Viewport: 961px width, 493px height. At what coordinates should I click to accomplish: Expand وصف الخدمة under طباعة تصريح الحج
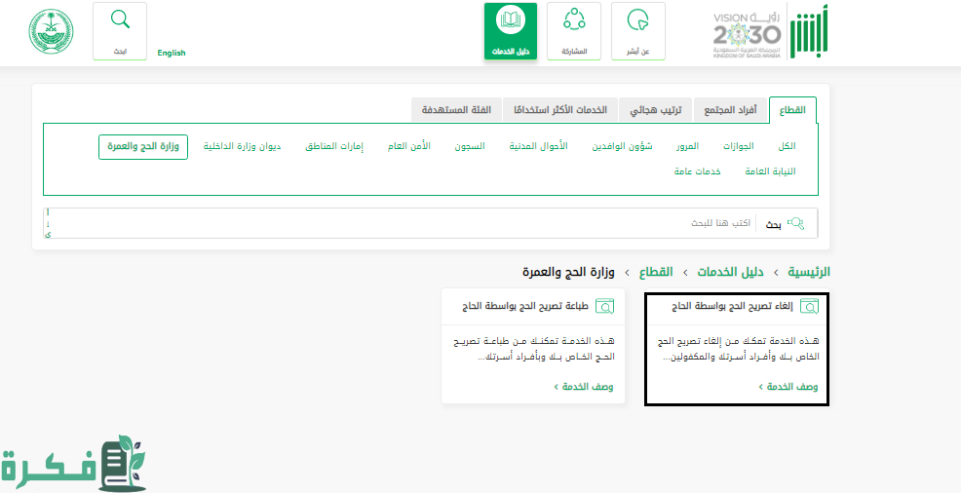tap(583, 387)
